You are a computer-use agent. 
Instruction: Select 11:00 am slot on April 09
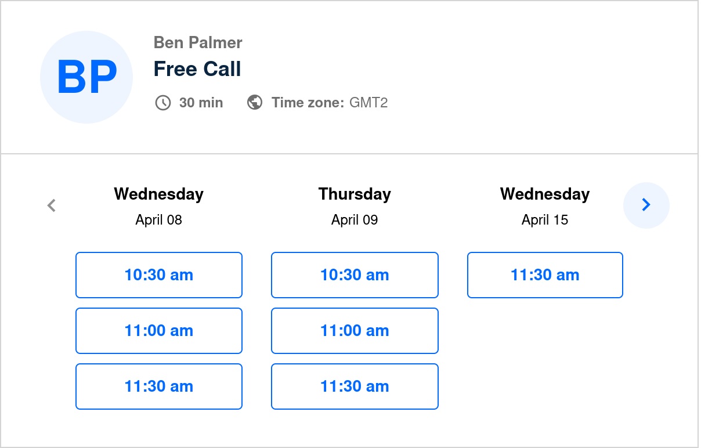point(355,331)
